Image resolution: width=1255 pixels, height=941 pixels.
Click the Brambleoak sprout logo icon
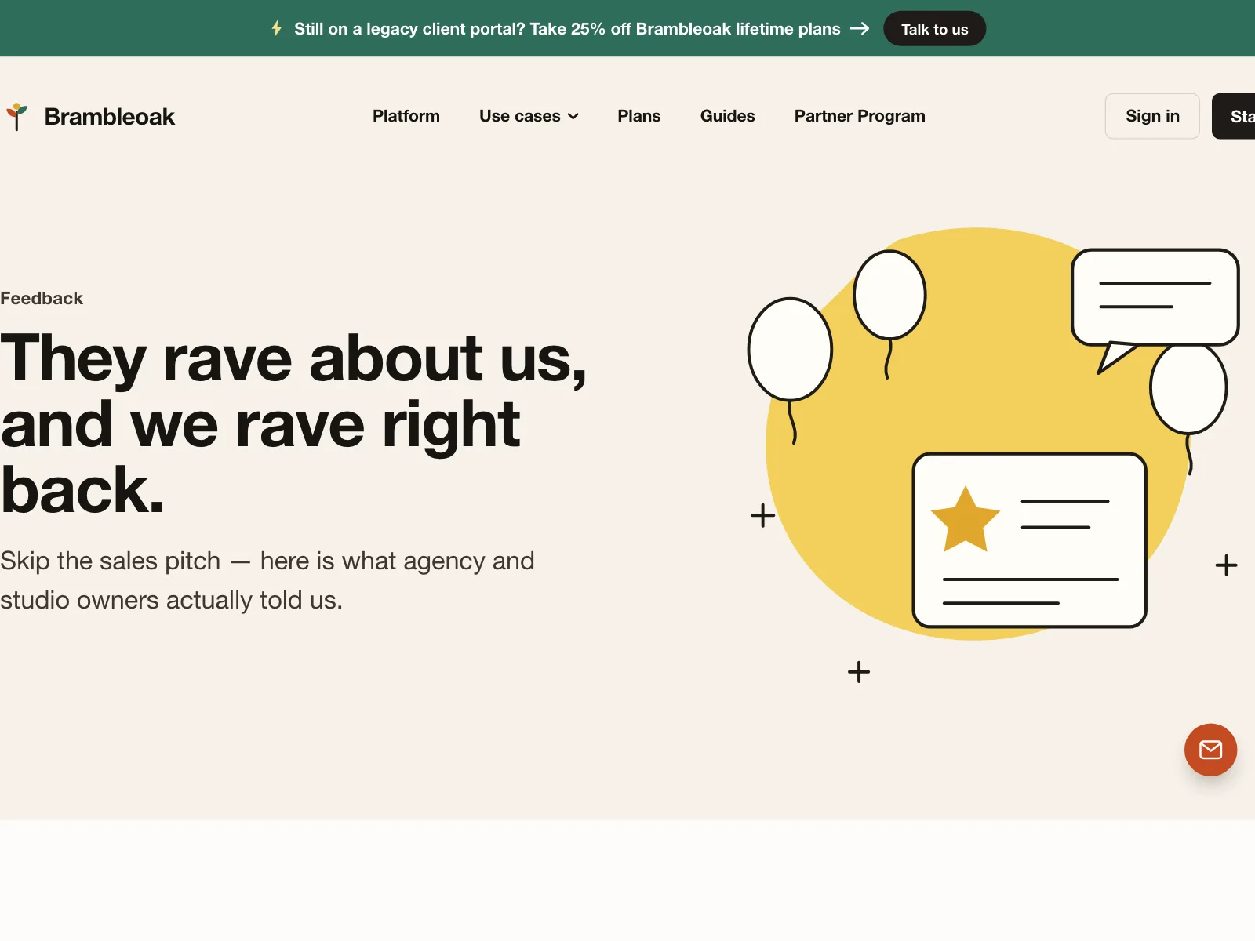pyautogui.click(x=16, y=116)
